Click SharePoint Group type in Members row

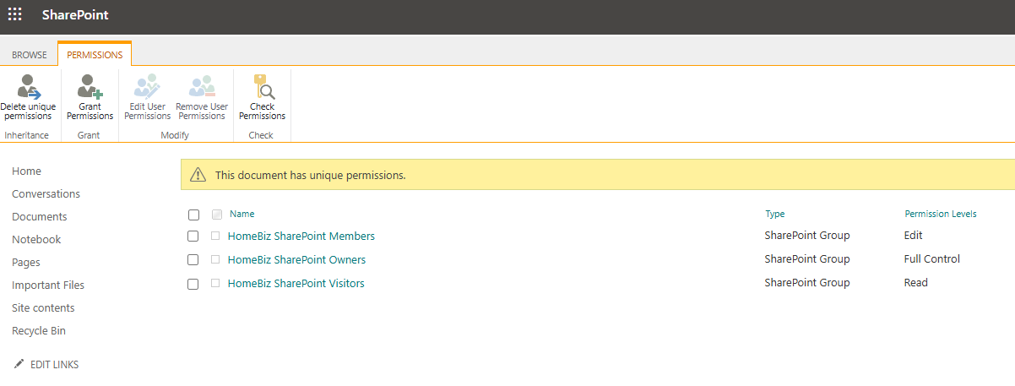pyautogui.click(x=807, y=236)
